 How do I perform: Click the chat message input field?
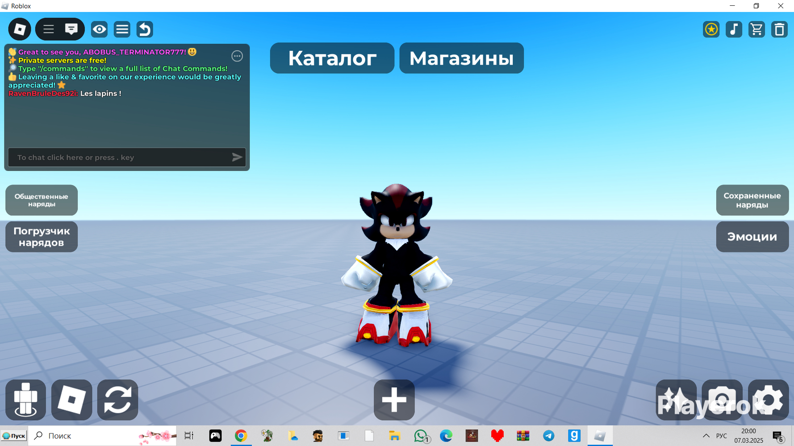click(x=127, y=157)
